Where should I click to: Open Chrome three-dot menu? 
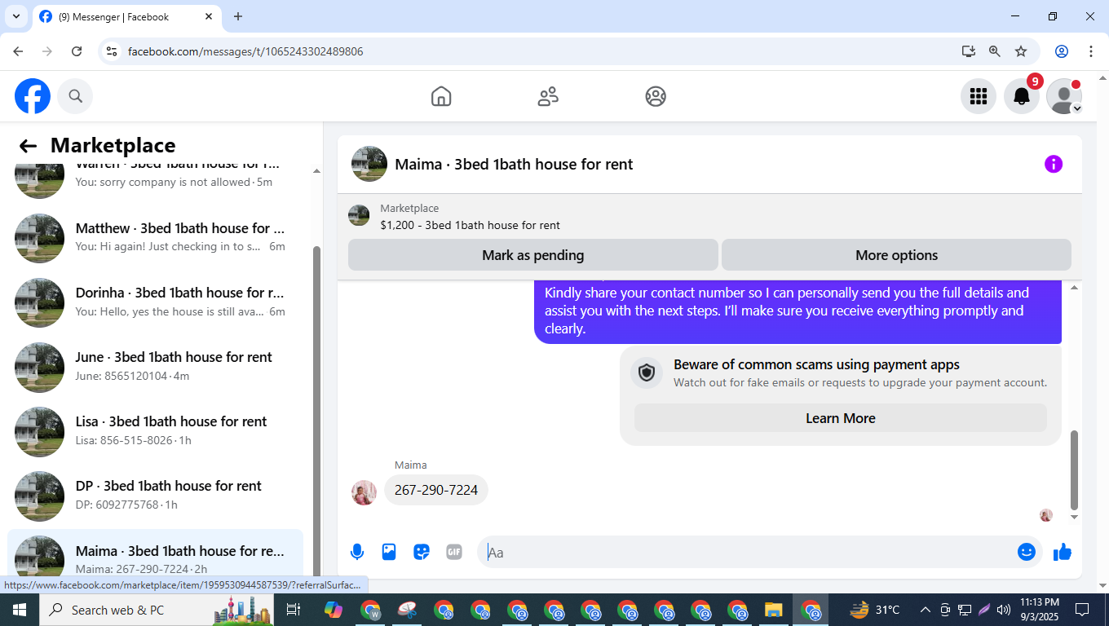click(1091, 51)
